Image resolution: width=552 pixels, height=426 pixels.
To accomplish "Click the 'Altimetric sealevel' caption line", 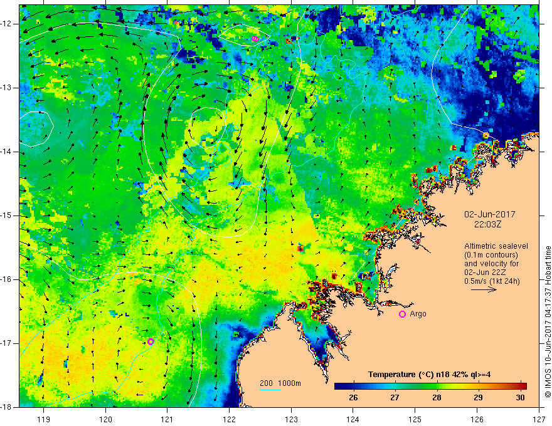I will 496,246.
